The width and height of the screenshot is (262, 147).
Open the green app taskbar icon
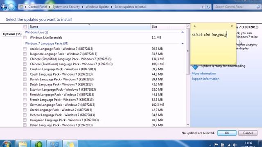pos(38,144)
